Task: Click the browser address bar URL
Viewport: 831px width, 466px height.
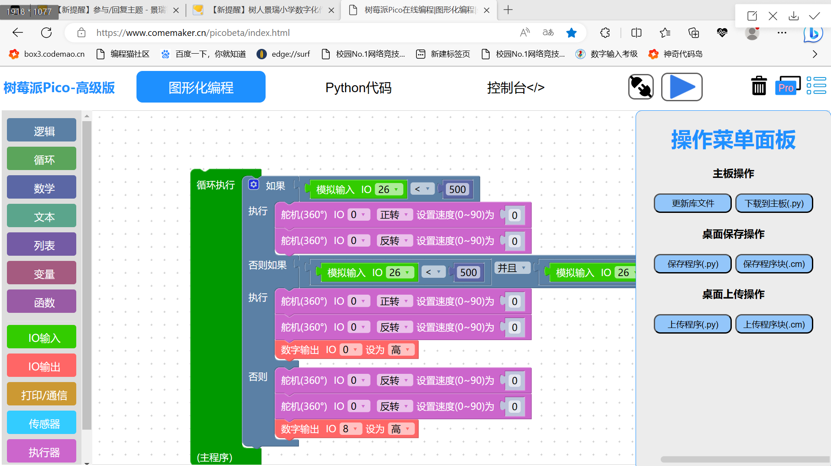Action: [x=193, y=32]
